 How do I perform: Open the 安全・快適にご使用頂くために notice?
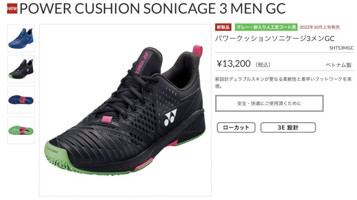(x=270, y=104)
